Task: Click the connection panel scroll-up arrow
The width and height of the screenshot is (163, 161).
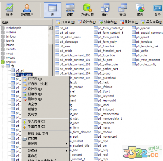Action: [50, 28]
